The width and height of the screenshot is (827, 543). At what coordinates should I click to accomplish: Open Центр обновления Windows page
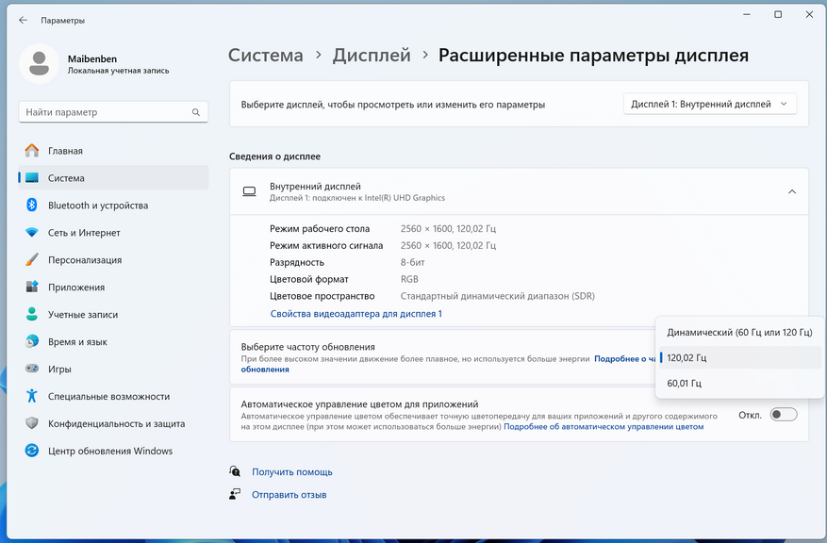[x=113, y=451]
